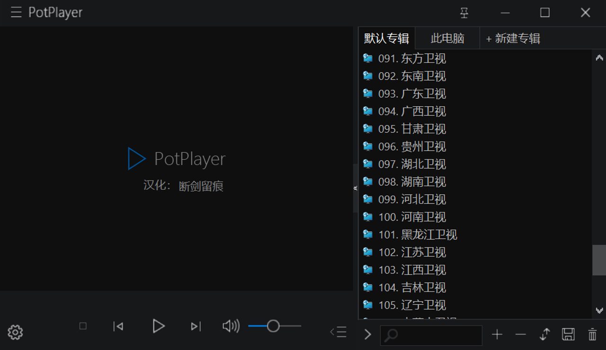
Task: Select 101. 黑龙江卫视 in the playlist
Action: [x=475, y=234]
